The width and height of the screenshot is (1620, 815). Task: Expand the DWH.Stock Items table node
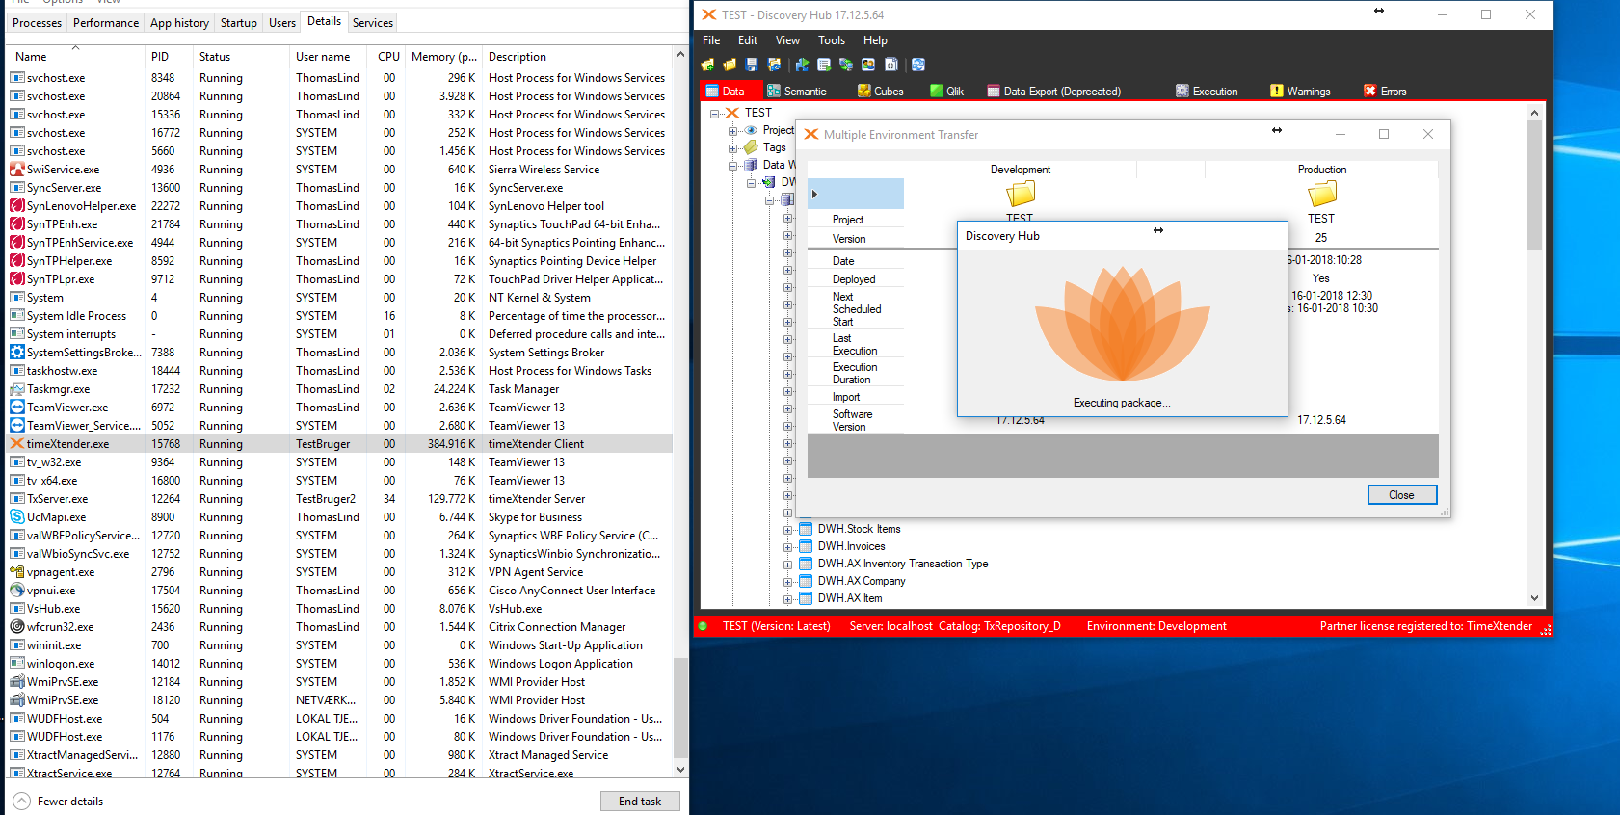coord(787,529)
